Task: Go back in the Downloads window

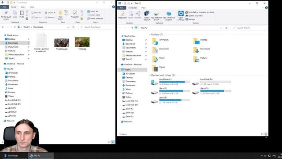Action: tap(3, 27)
